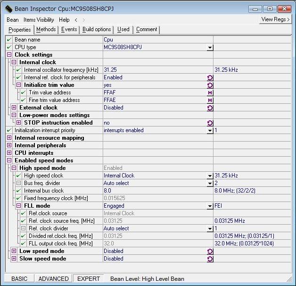Toggle the External clock cycle icon
Screen dimensions: 296x286
tap(210, 108)
